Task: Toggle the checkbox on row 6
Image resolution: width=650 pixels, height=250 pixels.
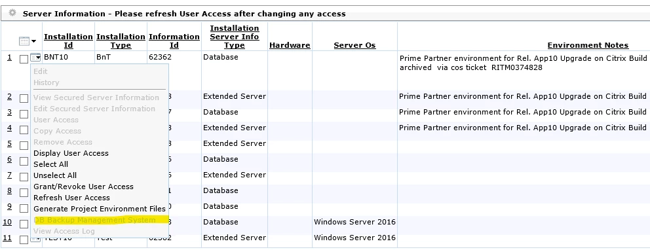Action: click(x=24, y=161)
